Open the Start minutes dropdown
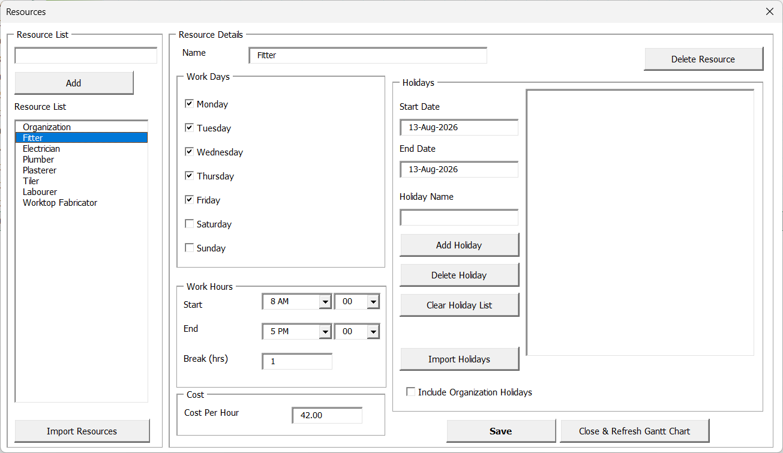Viewport: 783px width, 453px height. pos(373,302)
